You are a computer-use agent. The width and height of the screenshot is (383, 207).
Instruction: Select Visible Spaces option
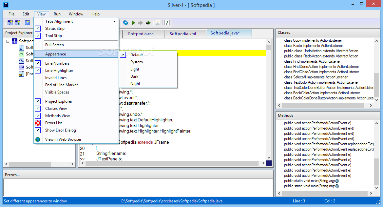(76, 92)
